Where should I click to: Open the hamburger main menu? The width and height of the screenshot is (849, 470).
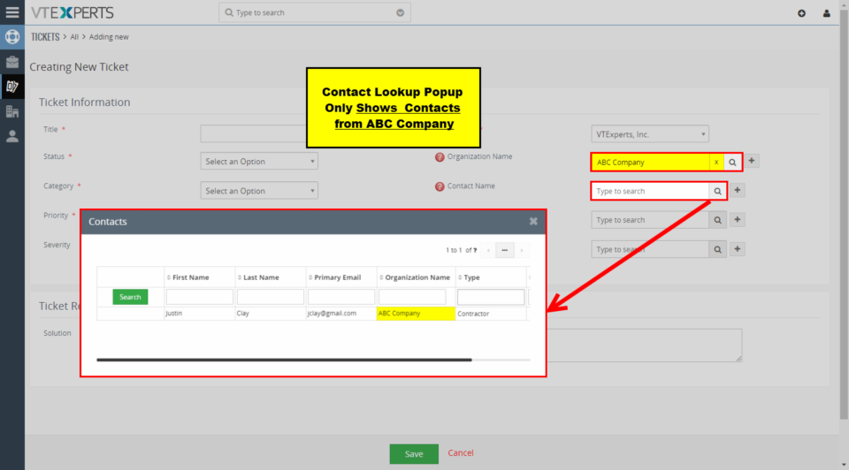11,11
